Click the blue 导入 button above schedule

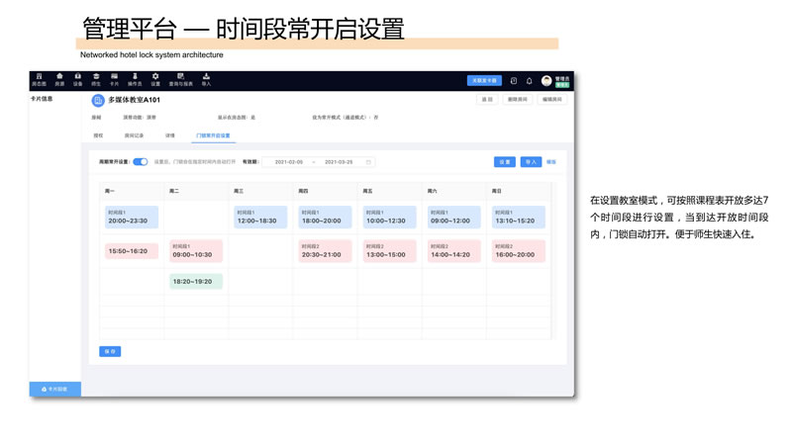coord(531,162)
